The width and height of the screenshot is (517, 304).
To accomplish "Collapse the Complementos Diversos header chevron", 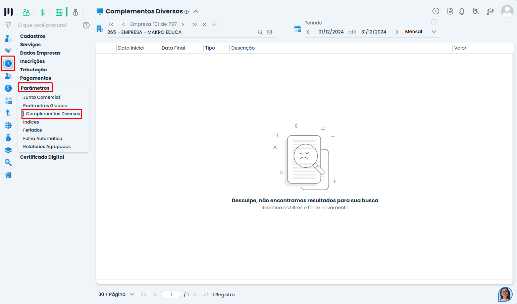I will tap(196, 11).
